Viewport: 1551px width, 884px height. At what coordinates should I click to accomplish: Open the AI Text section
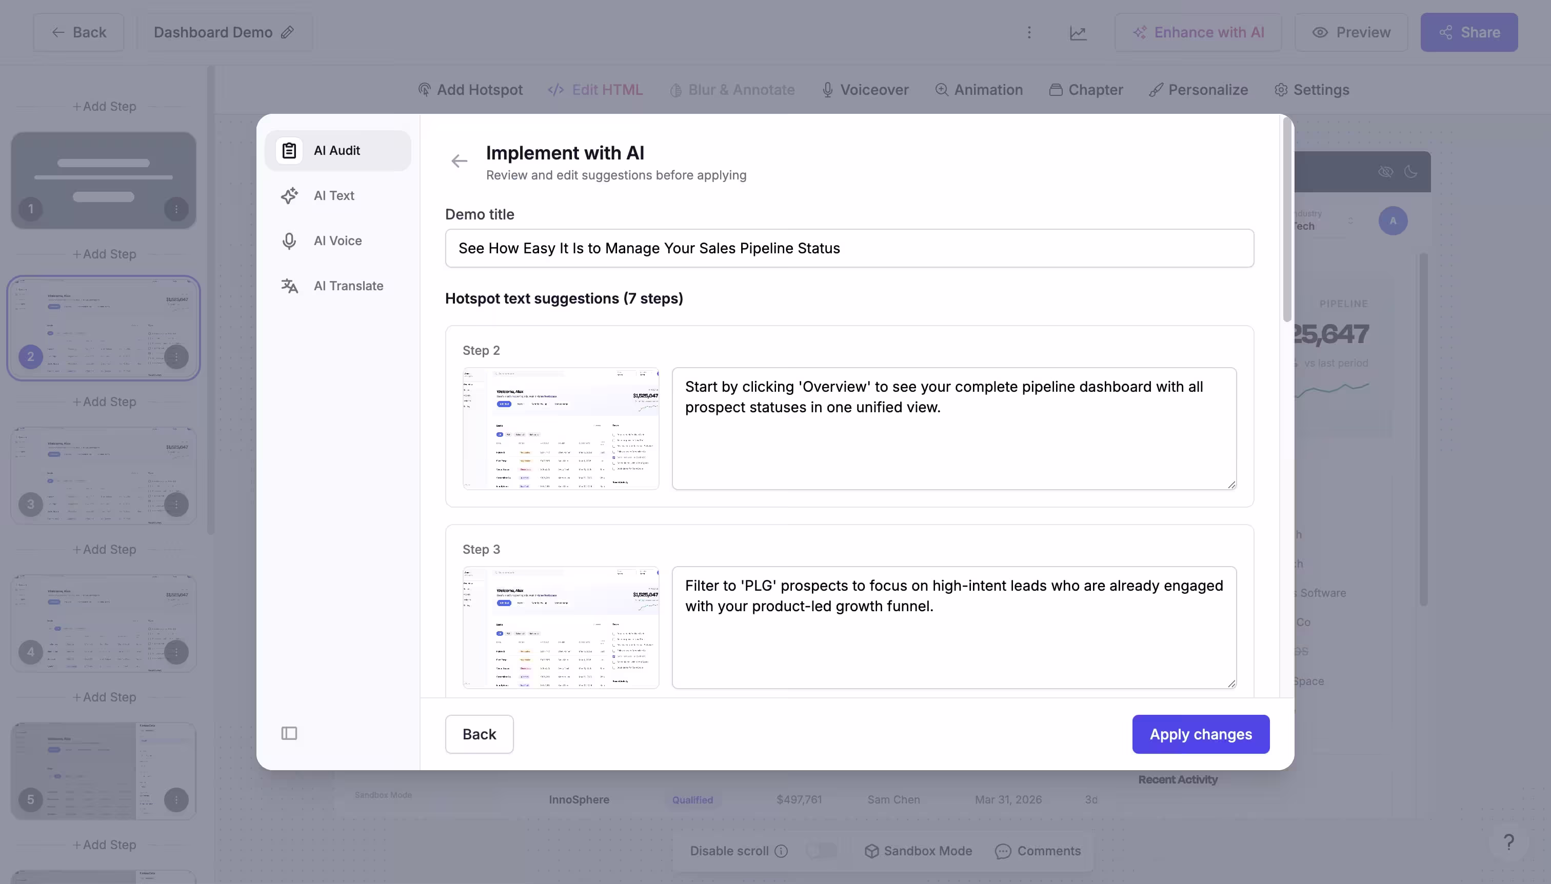point(337,195)
